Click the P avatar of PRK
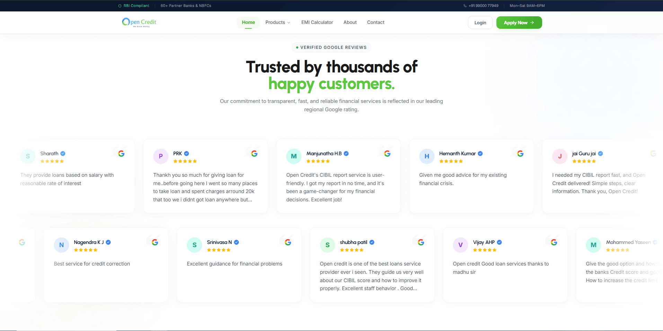 tap(161, 156)
